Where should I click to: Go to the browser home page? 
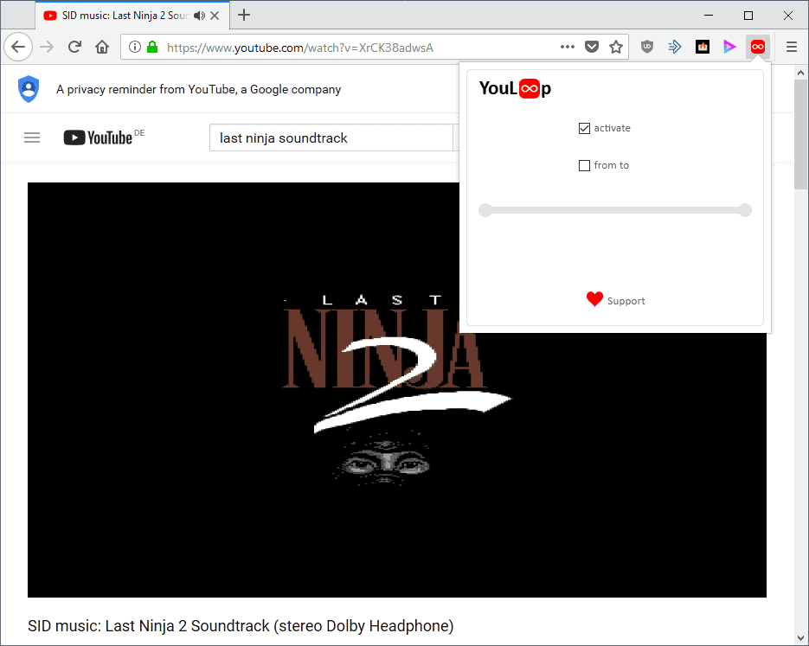coord(102,47)
